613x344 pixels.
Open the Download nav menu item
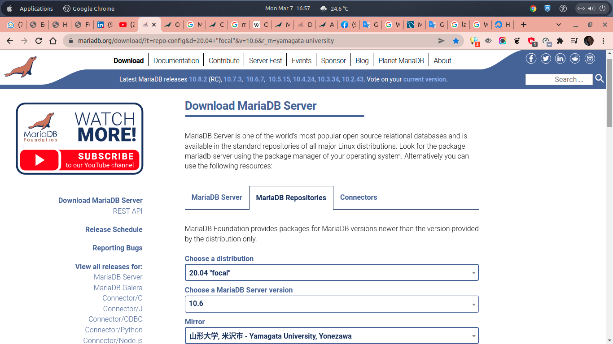[128, 60]
